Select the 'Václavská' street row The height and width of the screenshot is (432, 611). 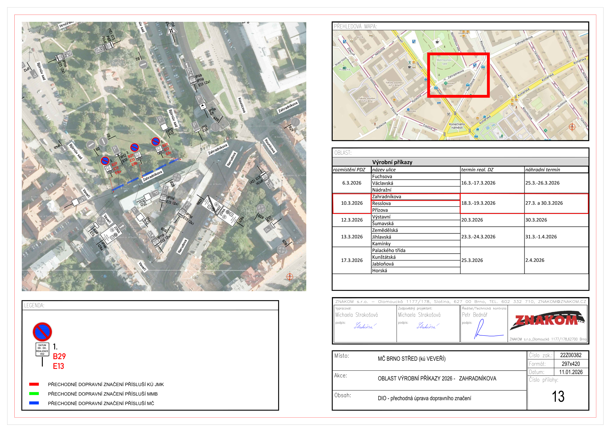point(416,183)
